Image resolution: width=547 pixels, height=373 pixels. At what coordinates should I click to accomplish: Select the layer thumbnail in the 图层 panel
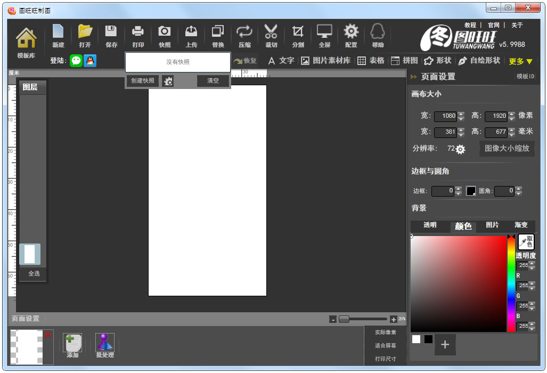[x=30, y=254]
